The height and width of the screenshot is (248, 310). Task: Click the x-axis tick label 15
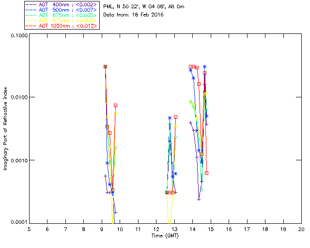[211, 229]
